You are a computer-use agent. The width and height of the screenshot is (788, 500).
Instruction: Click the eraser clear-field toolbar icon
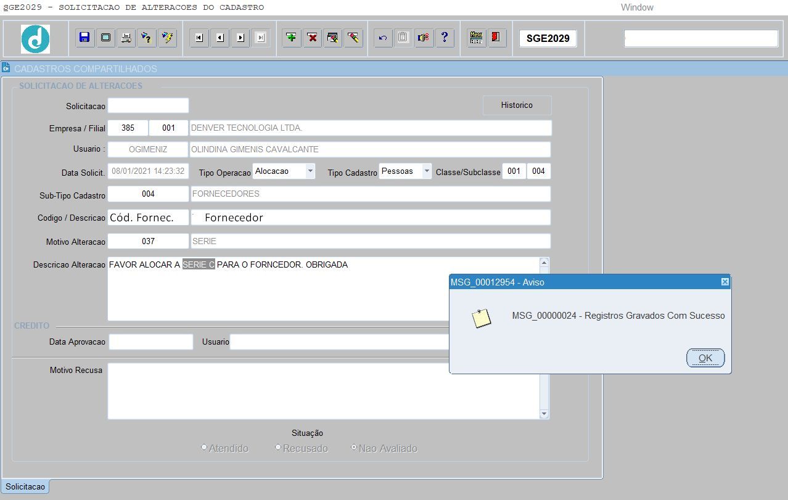(x=353, y=38)
